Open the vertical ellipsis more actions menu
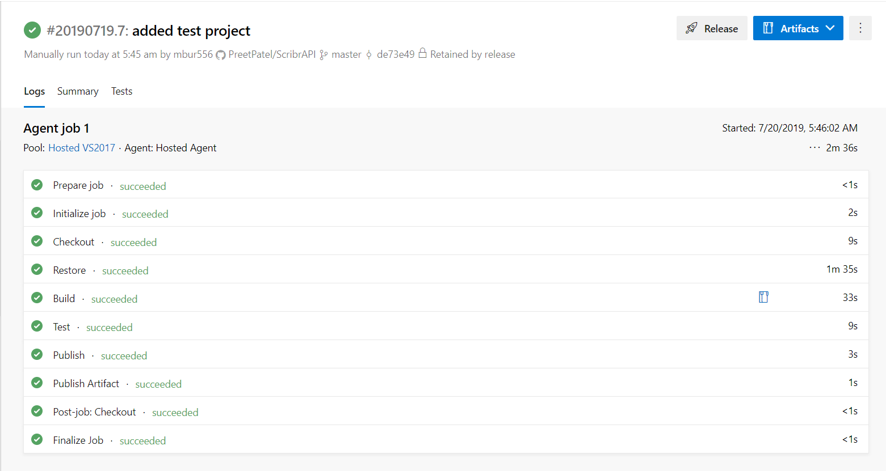The height and width of the screenshot is (471, 886). [860, 28]
